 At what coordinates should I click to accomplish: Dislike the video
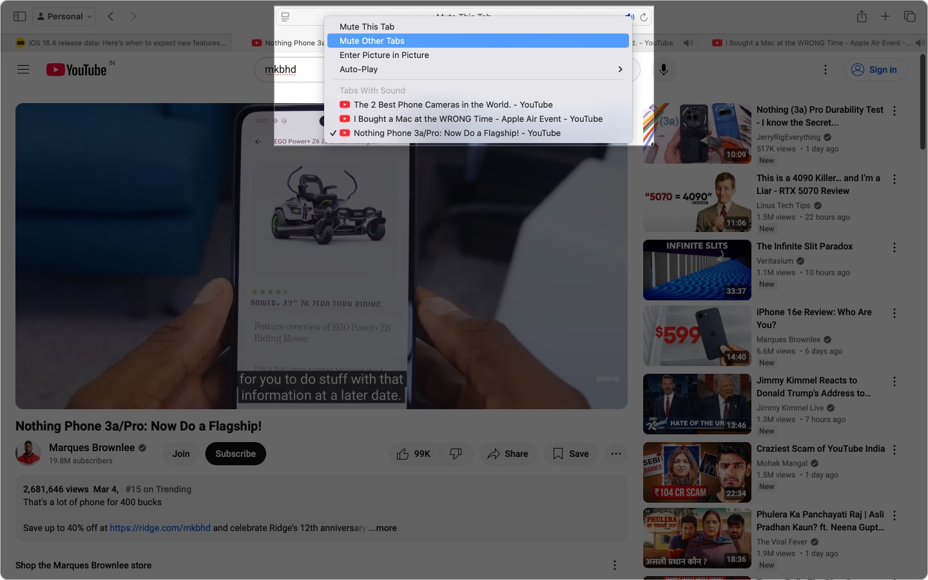coord(456,454)
